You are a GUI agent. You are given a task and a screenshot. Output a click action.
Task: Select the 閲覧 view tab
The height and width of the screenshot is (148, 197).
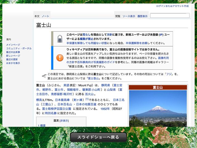tap(118, 16)
